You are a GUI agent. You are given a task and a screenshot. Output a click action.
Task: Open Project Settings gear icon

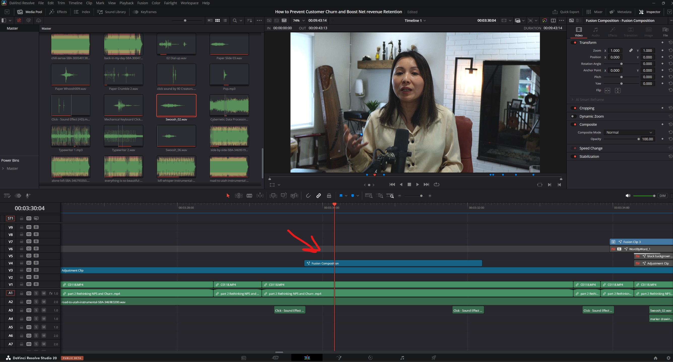pyautogui.click(x=668, y=358)
